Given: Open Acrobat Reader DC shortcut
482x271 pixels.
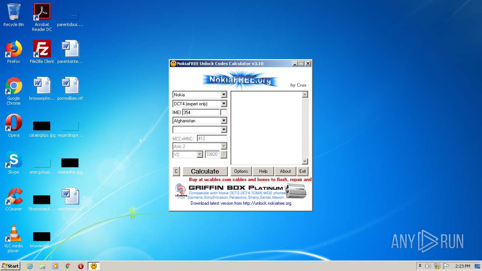Looking at the screenshot, I should (x=42, y=17).
